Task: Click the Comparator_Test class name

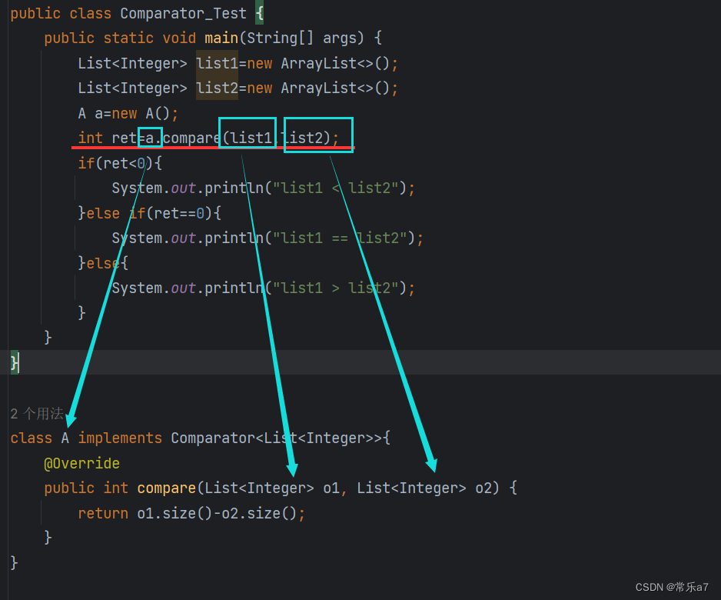Action: click(183, 13)
